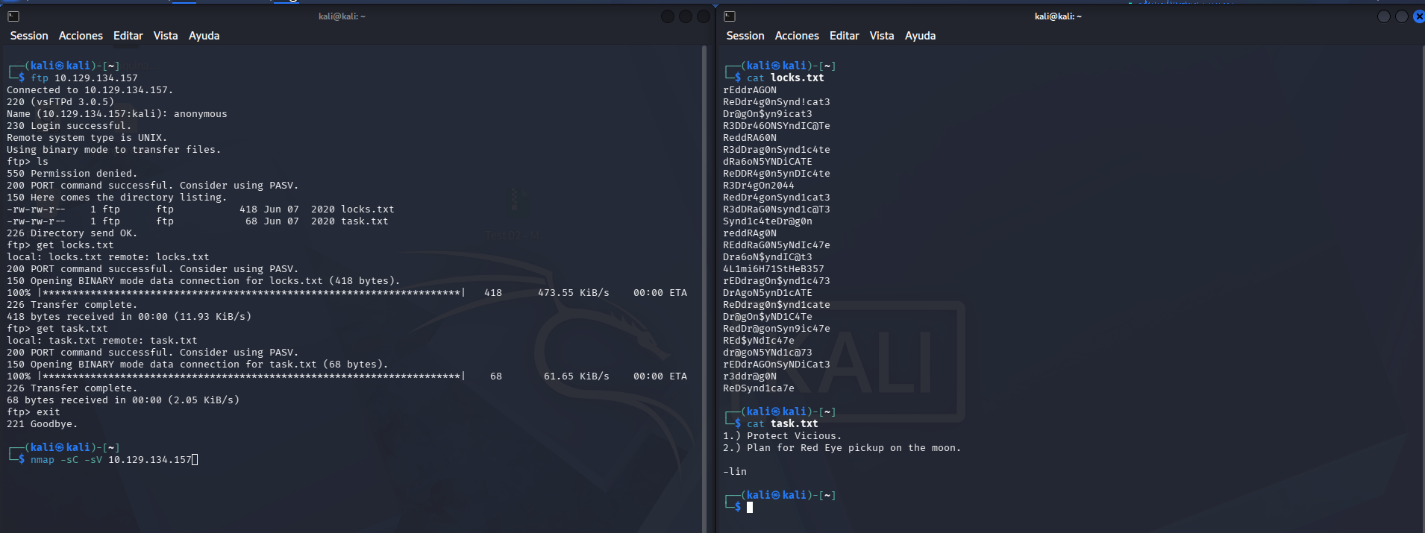This screenshot has height=533, width=1425.
Task: Open Ayuda menu in right terminal
Action: [x=920, y=36]
